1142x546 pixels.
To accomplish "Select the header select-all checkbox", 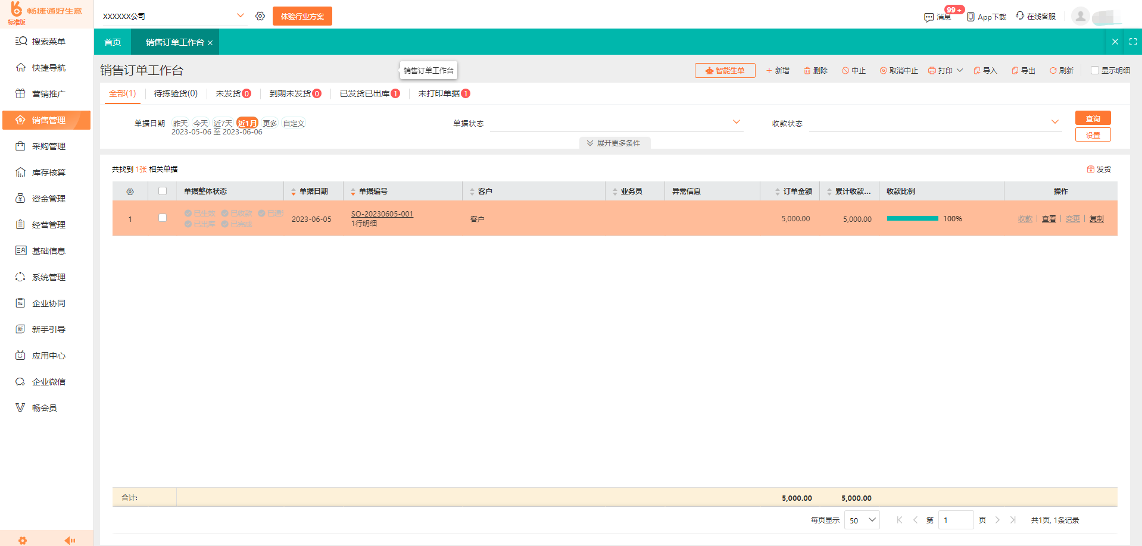I will pos(162,191).
